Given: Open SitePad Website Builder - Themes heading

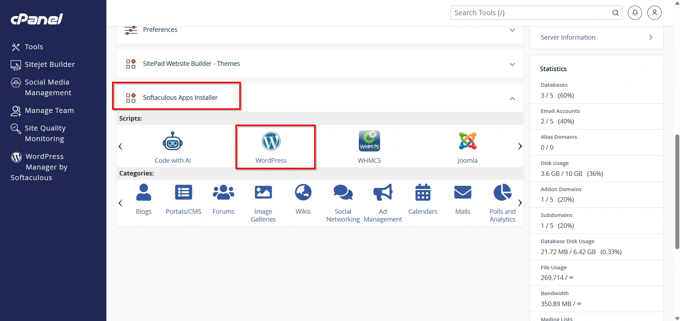Looking at the screenshot, I should click(191, 64).
